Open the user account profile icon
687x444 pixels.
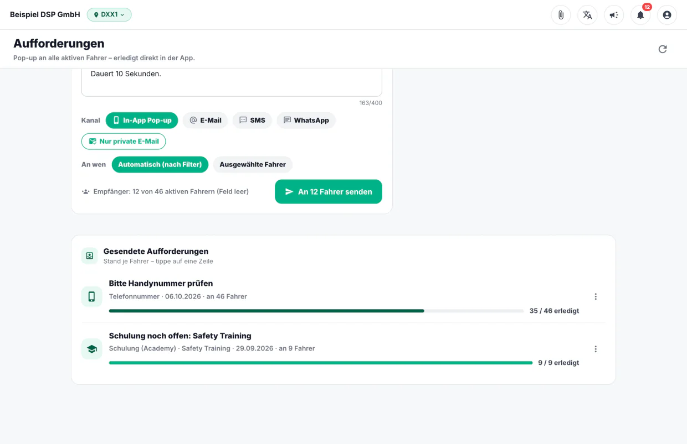667,15
